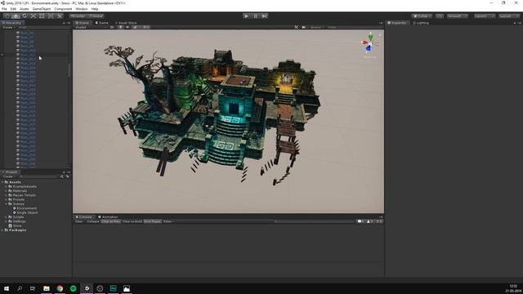Toggle scene effects image icon

(135, 27)
